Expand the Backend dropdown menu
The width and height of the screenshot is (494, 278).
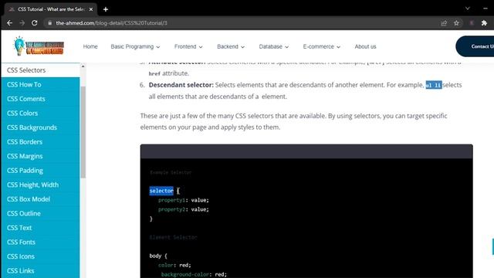click(x=231, y=46)
